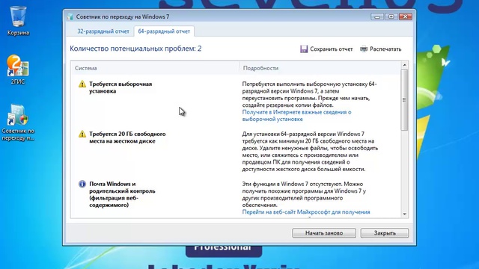Click the advisor window title bar icon

pyautogui.click(x=70, y=16)
